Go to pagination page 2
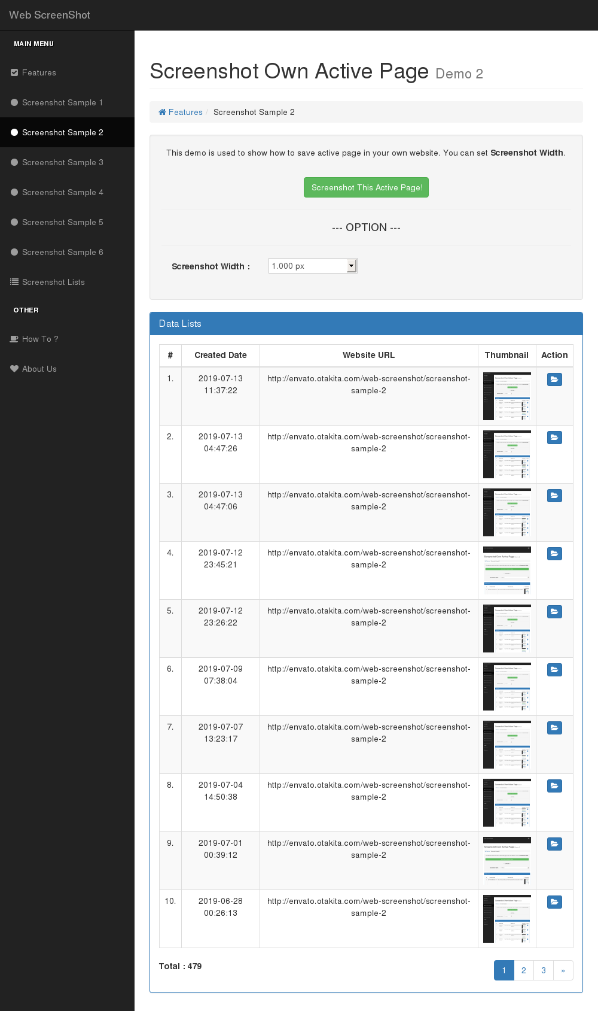This screenshot has width=598, height=1011. pyautogui.click(x=524, y=970)
